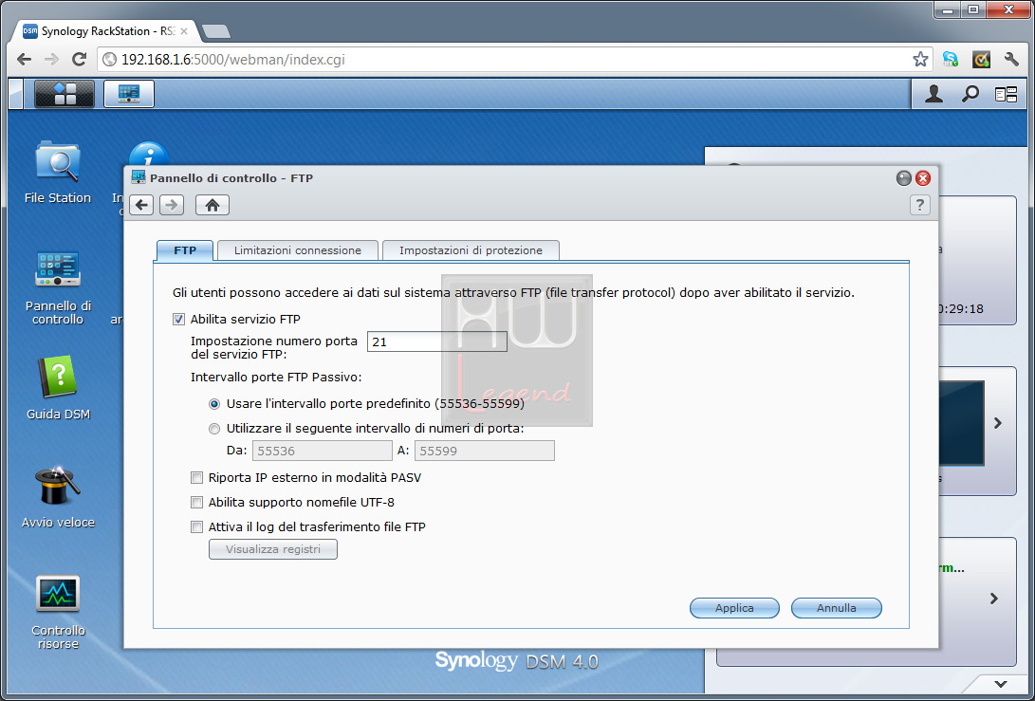Go back in the control panel window
The image size is (1035, 701).
141,205
